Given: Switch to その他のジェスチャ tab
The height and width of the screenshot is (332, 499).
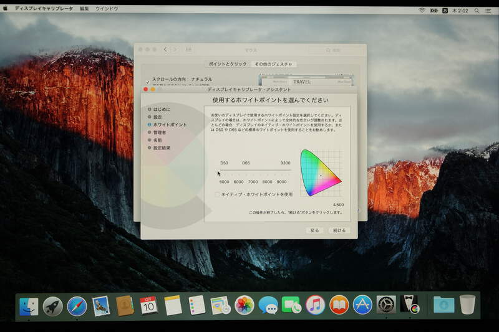Looking at the screenshot, I should (274, 64).
